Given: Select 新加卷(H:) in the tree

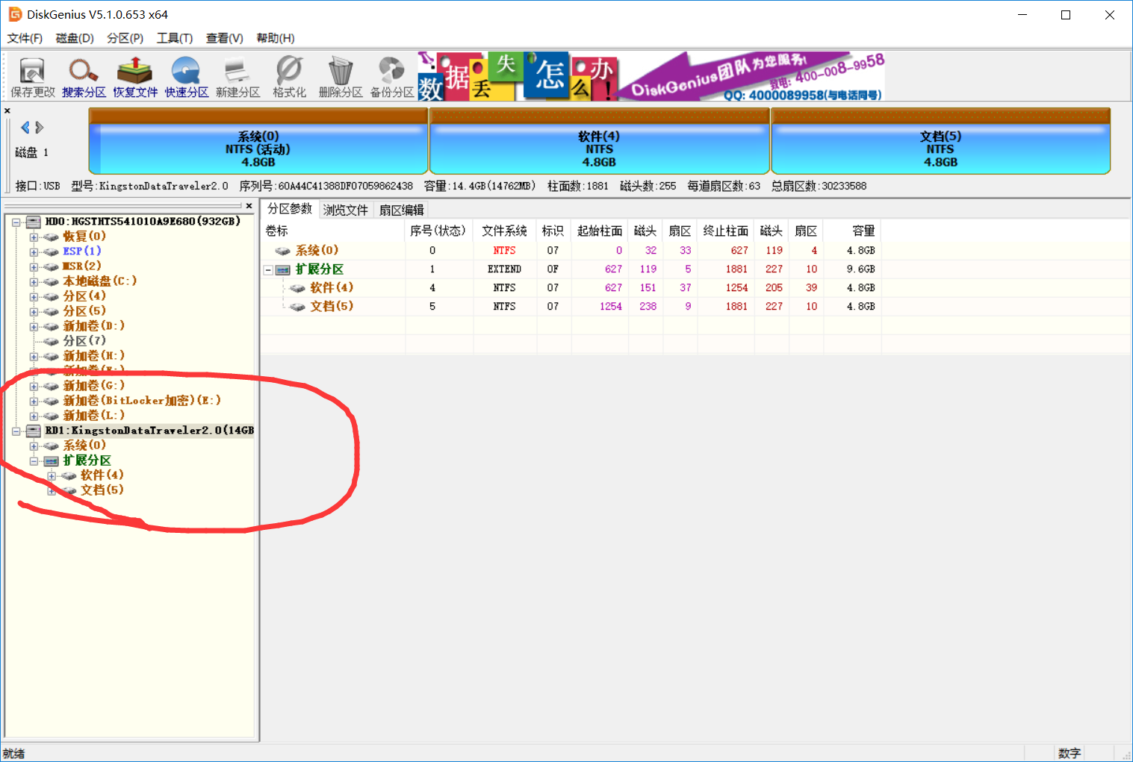Looking at the screenshot, I should tap(94, 356).
